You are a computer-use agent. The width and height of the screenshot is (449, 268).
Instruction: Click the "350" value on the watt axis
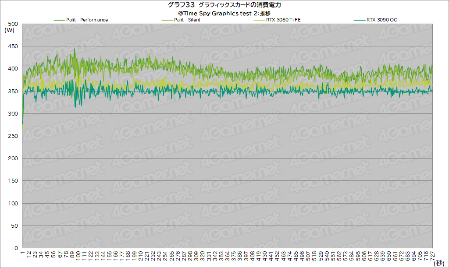point(13,91)
